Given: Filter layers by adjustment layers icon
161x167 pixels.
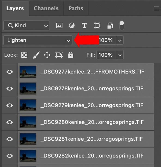Looking at the screenshot, I should [72, 26].
